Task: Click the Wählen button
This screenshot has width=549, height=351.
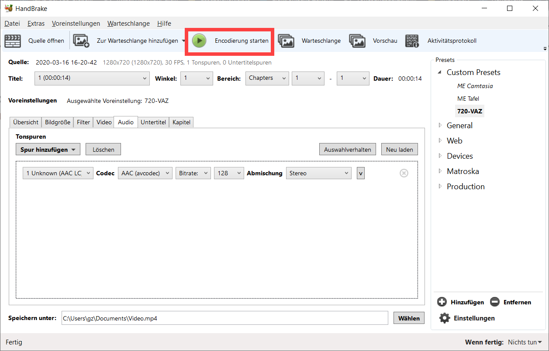Action: pos(409,318)
